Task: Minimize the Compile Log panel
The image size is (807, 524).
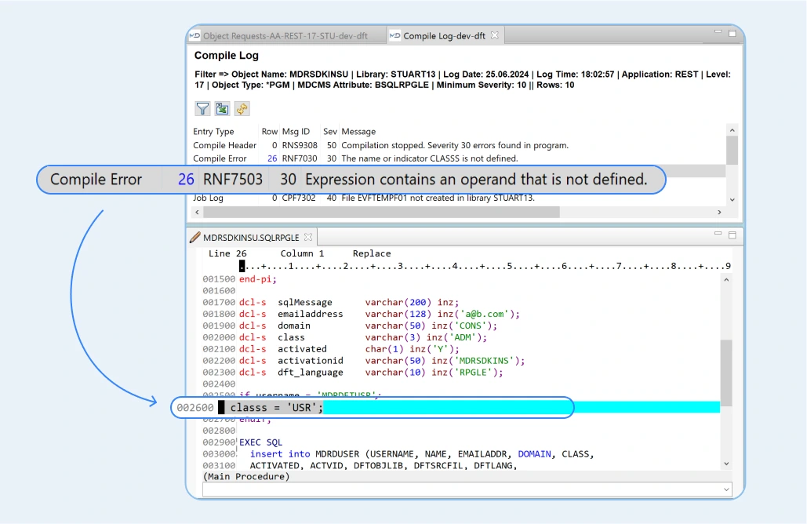Action: (718, 34)
